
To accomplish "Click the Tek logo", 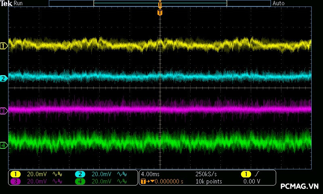I will pyautogui.click(x=6, y=3).
